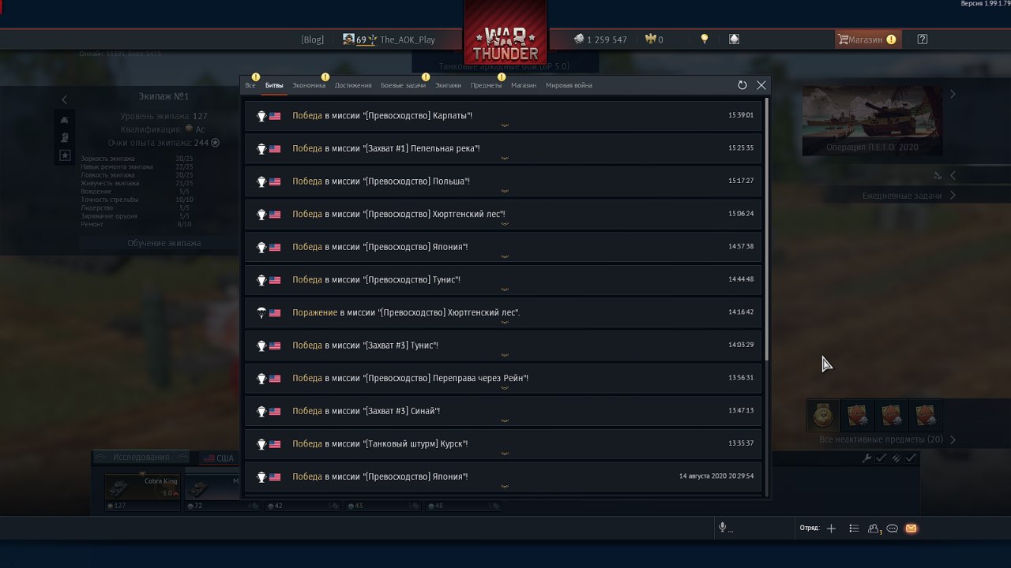1011x568 pixels.
Task: Switch to the Экономика tab
Action: coord(309,85)
